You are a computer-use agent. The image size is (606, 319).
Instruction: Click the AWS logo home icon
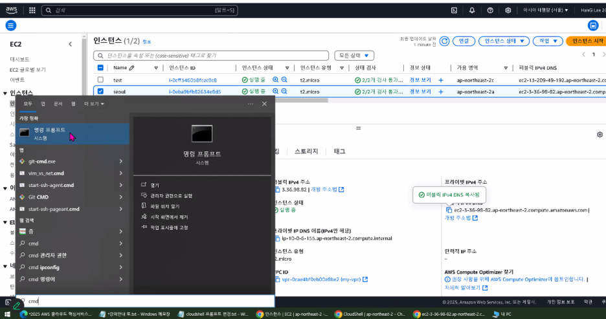click(12, 10)
